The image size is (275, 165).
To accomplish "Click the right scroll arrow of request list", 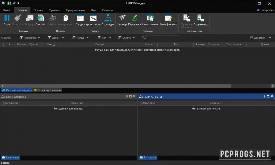I will (273, 86).
